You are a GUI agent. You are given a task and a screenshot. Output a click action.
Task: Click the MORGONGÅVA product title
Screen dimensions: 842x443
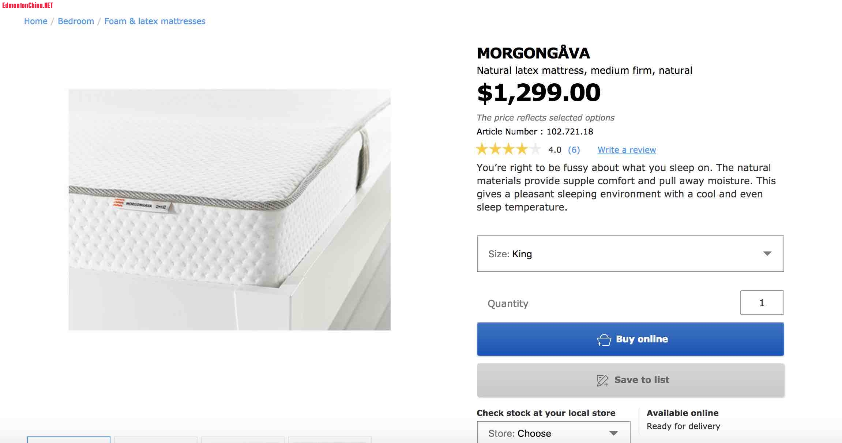pyautogui.click(x=533, y=53)
